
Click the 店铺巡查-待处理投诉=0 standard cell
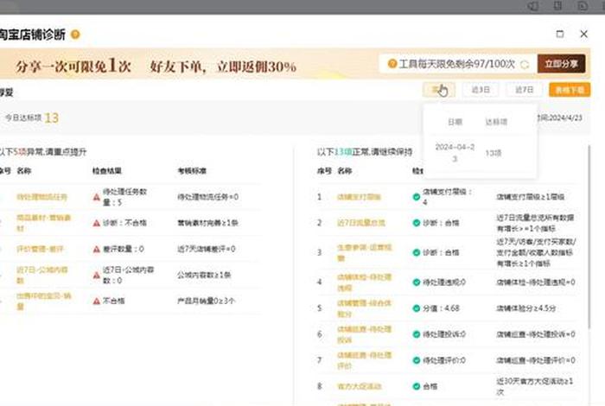[536, 334]
